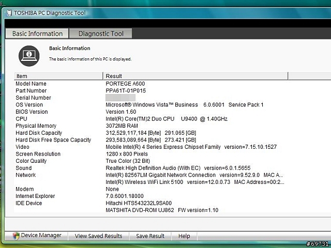Image resolution: width=331 pixels, height=248 pixels.
Task: Select the Sound row label
Action: [x=24, y=168]
